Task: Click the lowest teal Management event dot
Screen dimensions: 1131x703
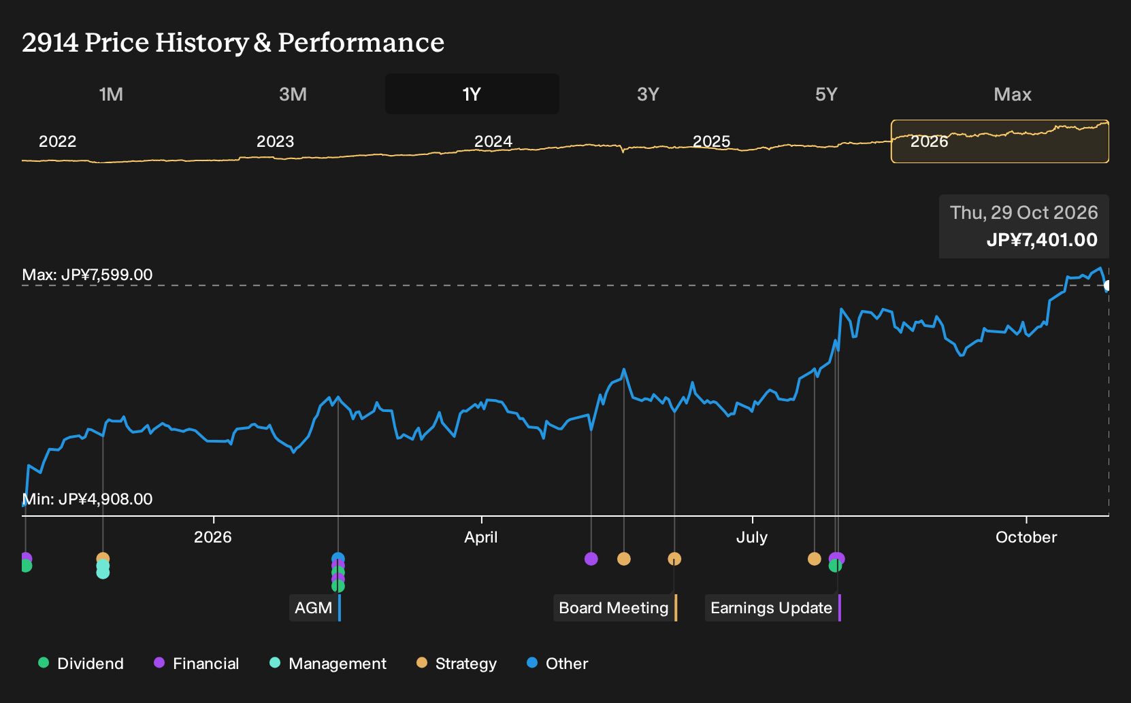Action: 103,572
